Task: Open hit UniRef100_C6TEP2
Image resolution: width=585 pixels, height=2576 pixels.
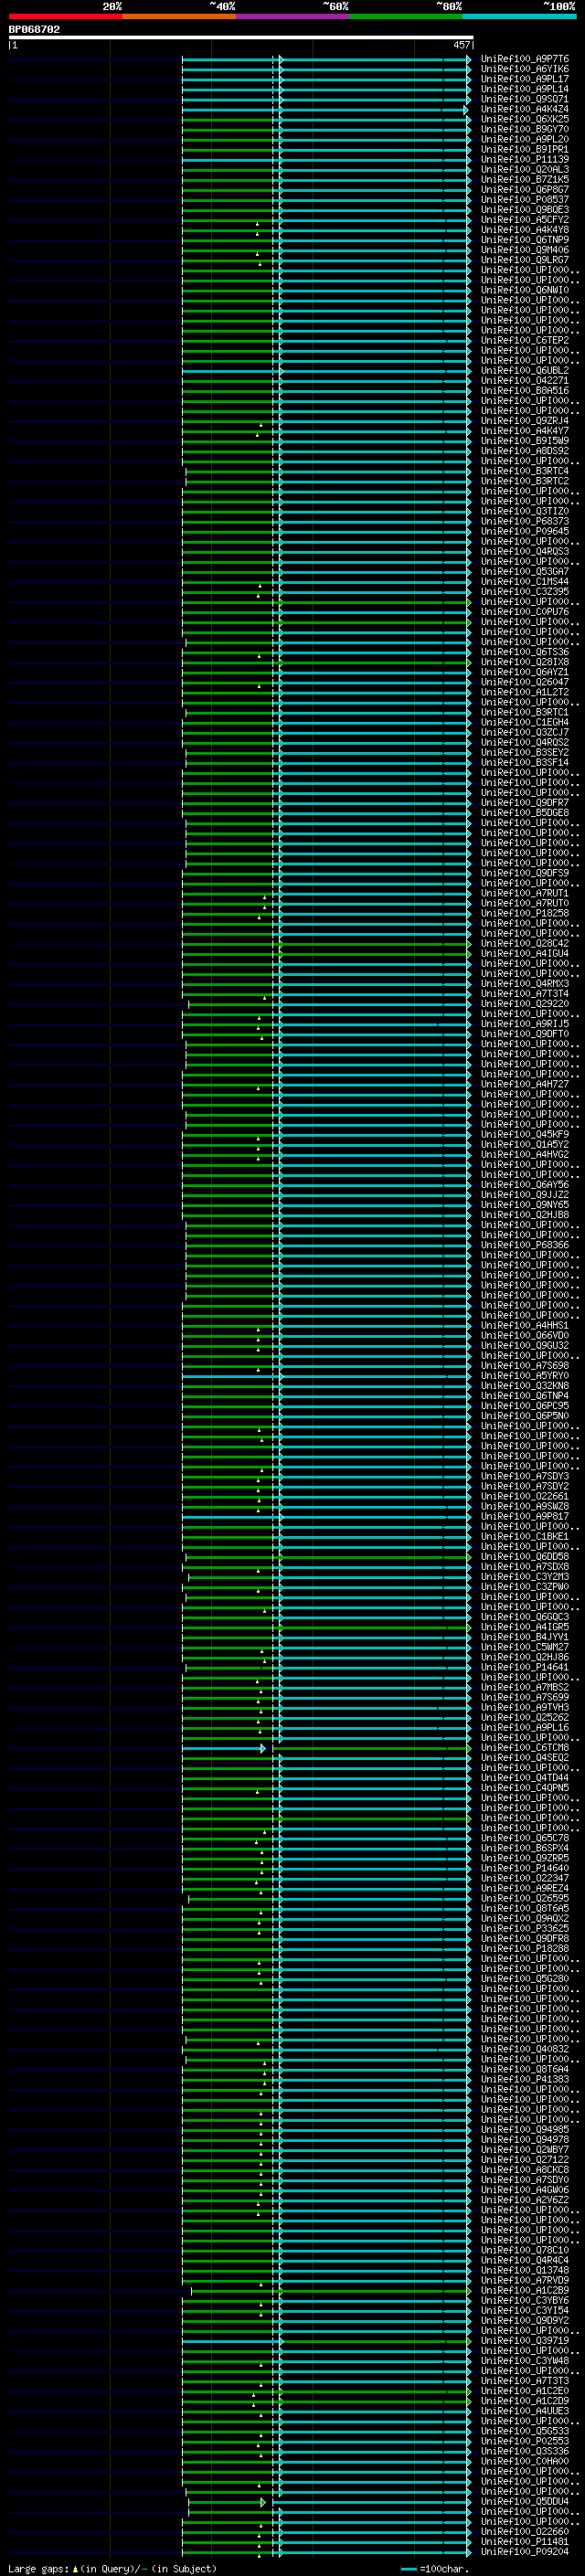Action: click(x=525, y=340)
